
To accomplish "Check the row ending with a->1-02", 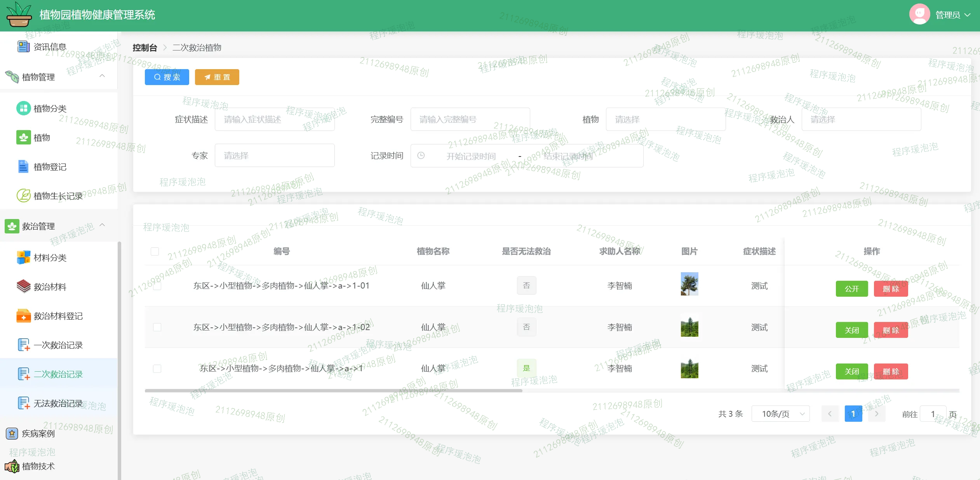I will tap(157, 327).
